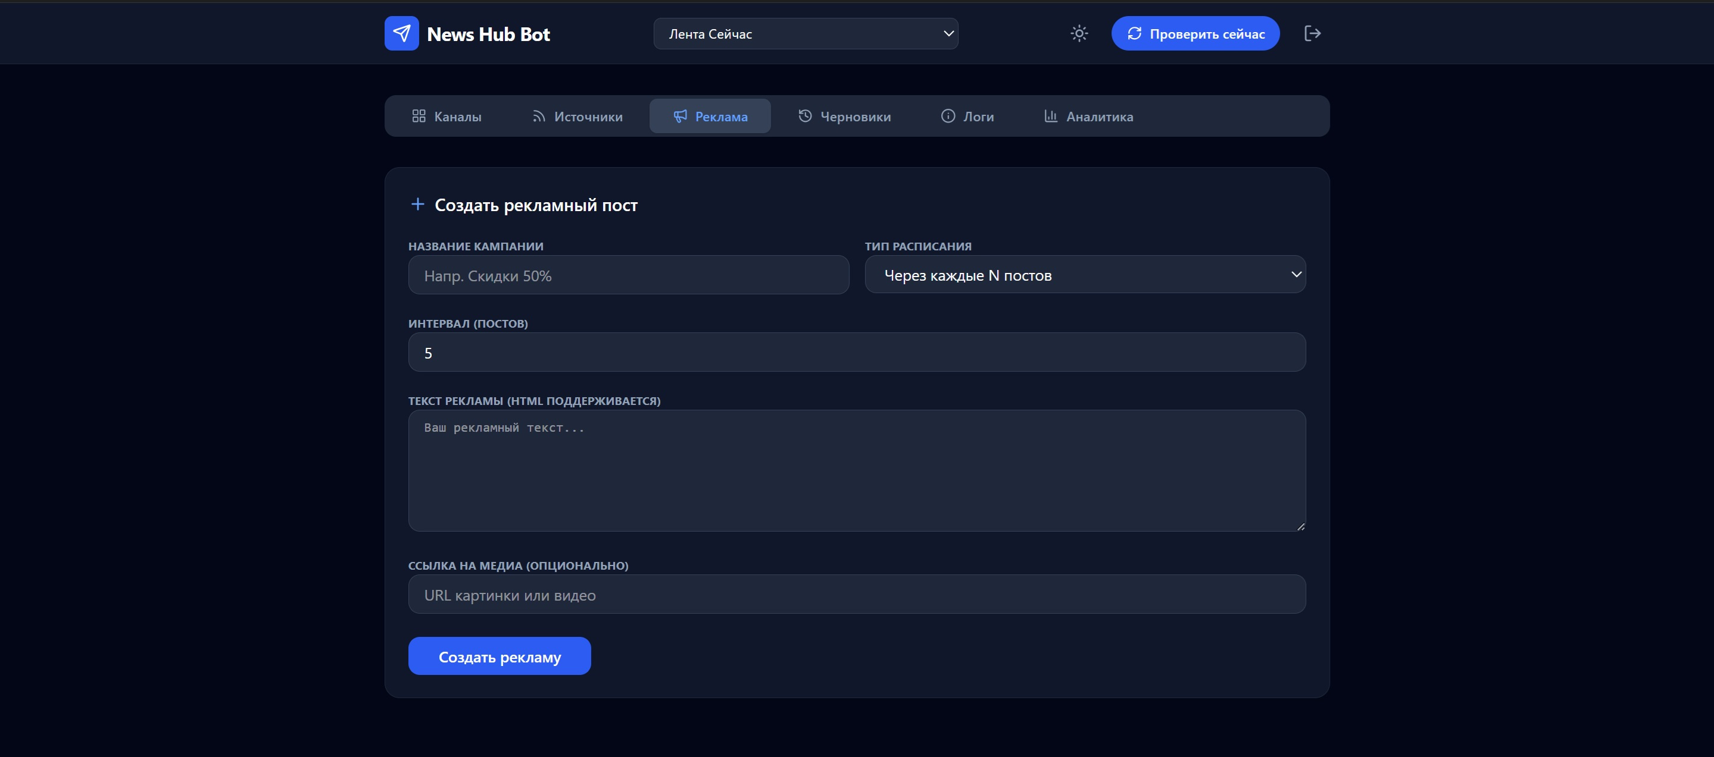Expand the Тип расписания schedule dropdown
1714x757 pixels.
pyautogui.click(x=1084, y=275)
